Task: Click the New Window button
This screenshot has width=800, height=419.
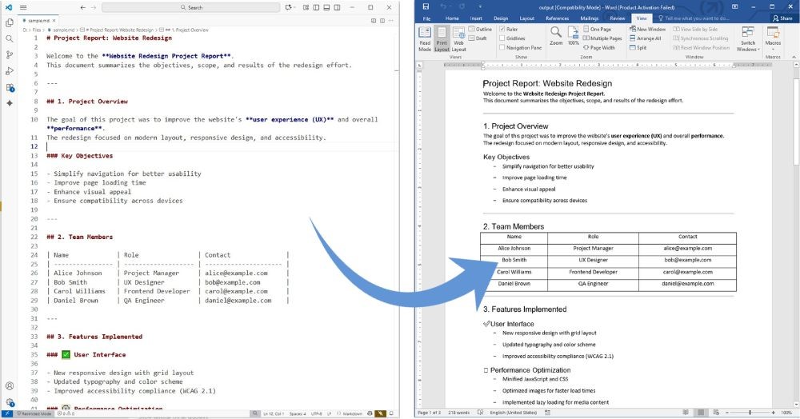Action: pos(647,29)
